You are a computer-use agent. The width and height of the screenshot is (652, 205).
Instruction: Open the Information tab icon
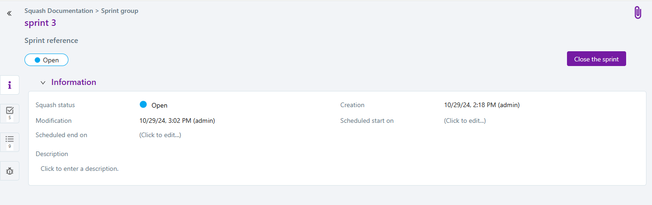[10, 85]
